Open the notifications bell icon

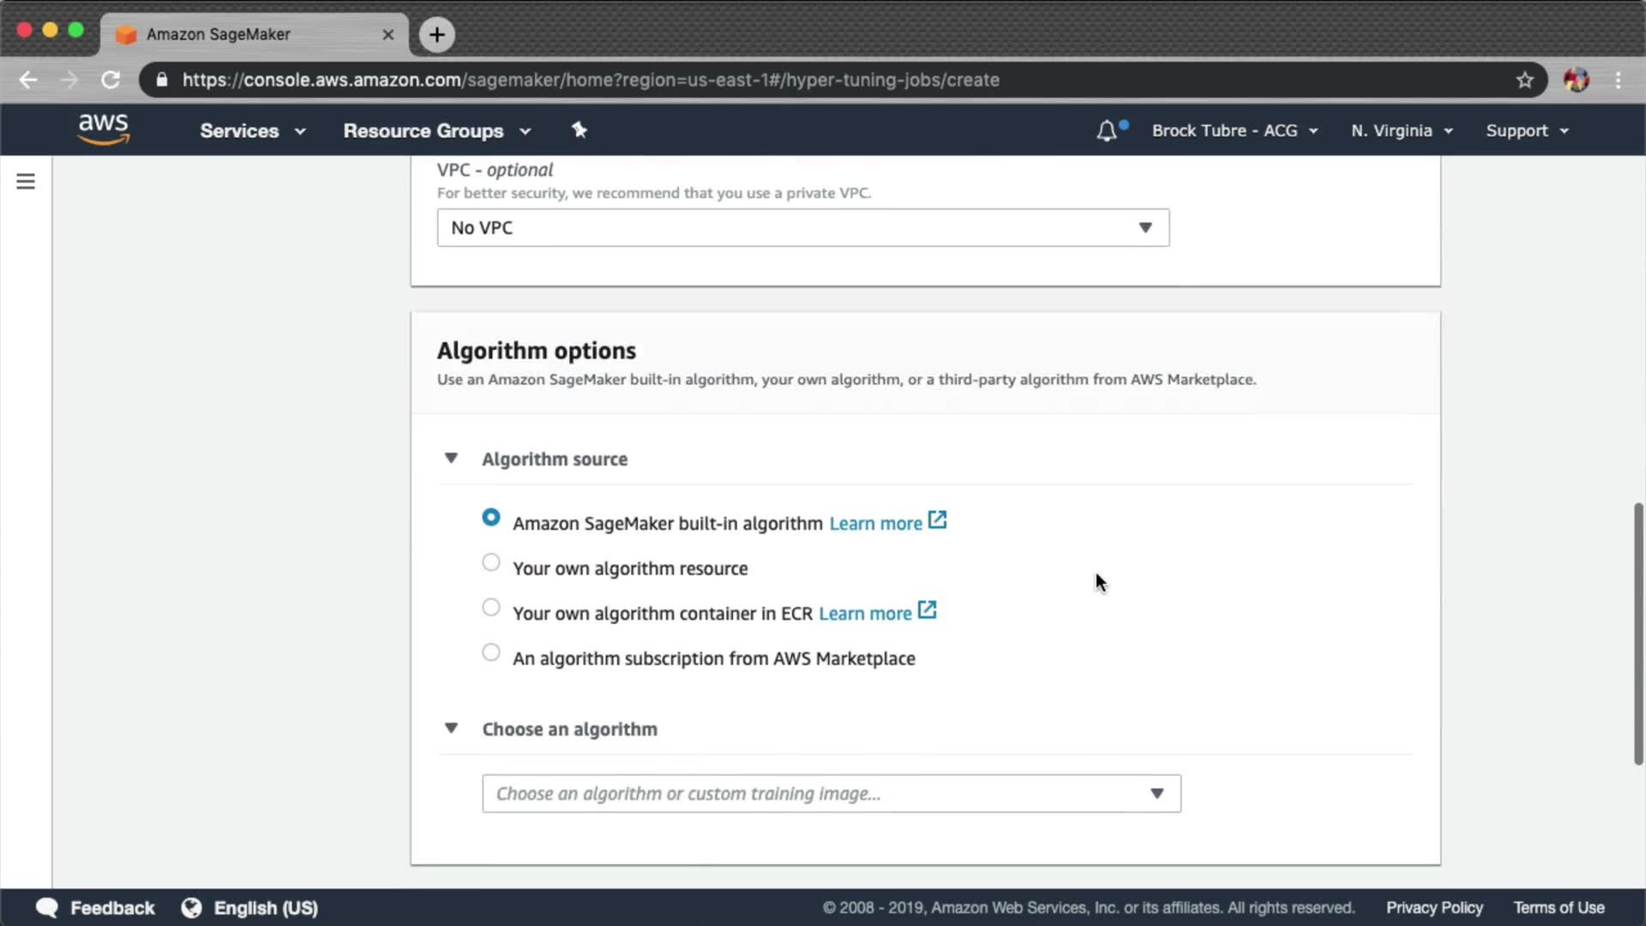[1107, 130]
